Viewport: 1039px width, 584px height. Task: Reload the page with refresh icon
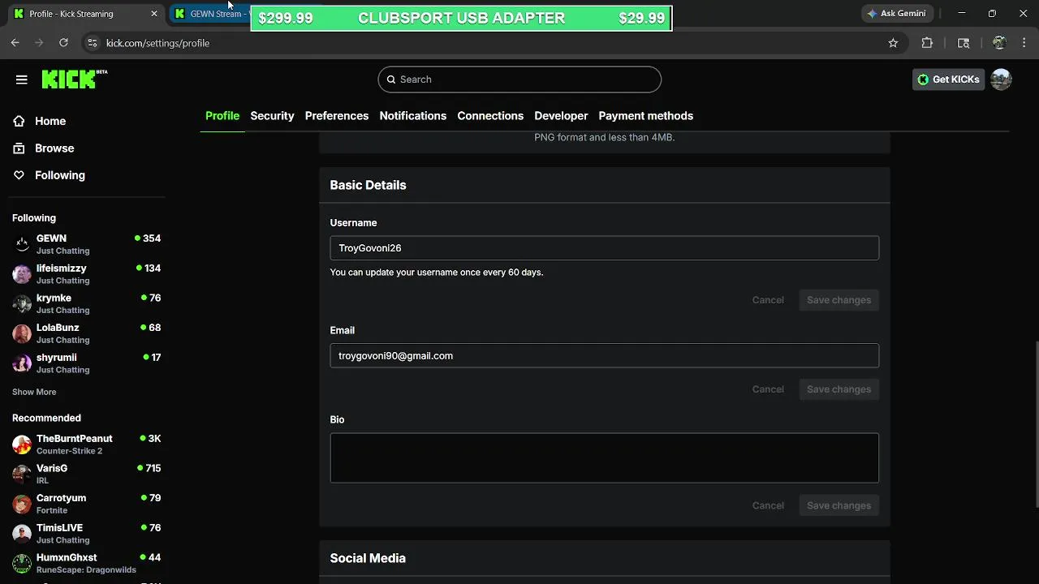coord(63,43)
